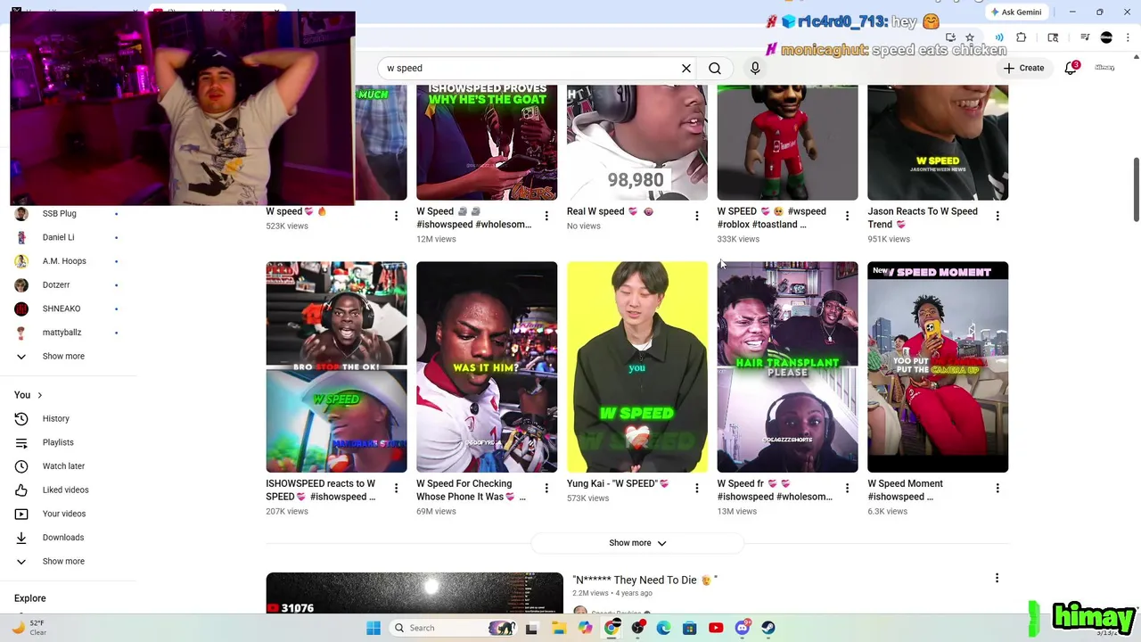Open the weather widget showing 52°F
The width and height of the screenshot is (1141, 642).
[29, 628]
